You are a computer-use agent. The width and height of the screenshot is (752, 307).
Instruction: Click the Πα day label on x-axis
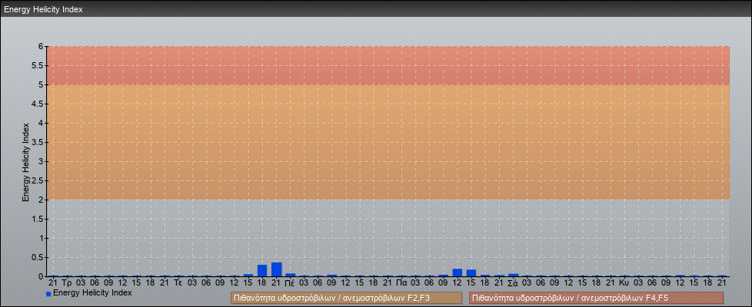(x=401, y=282)
